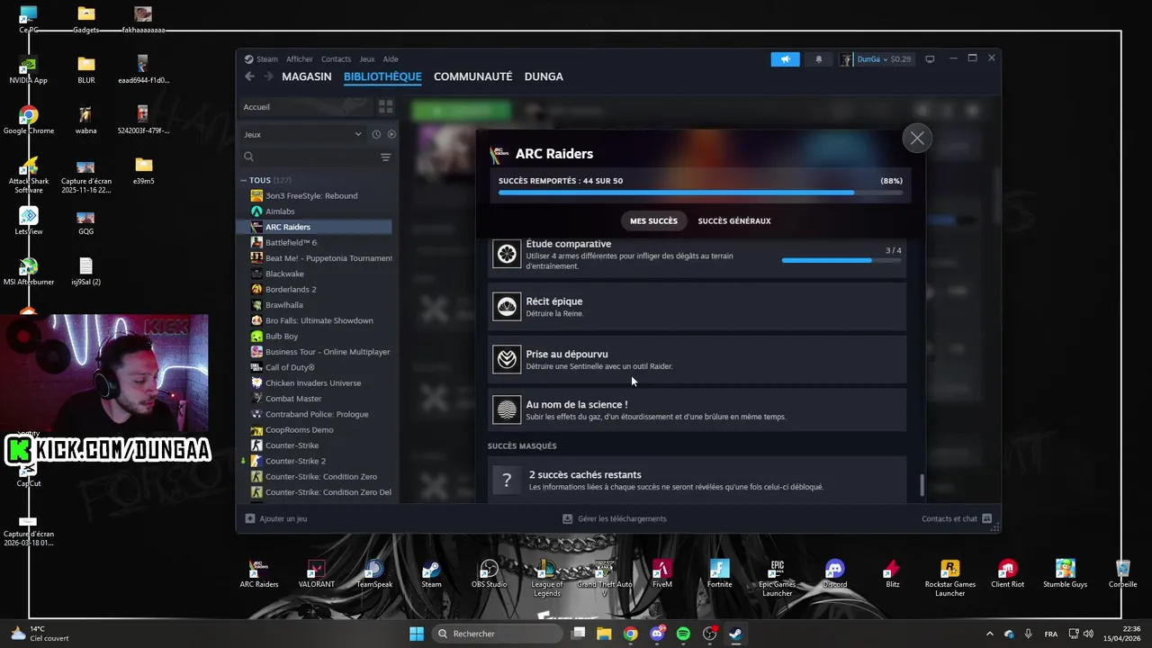Open the FRA language input indicator
Viewport: 1152px width, 648px height.
point(1050,634)
